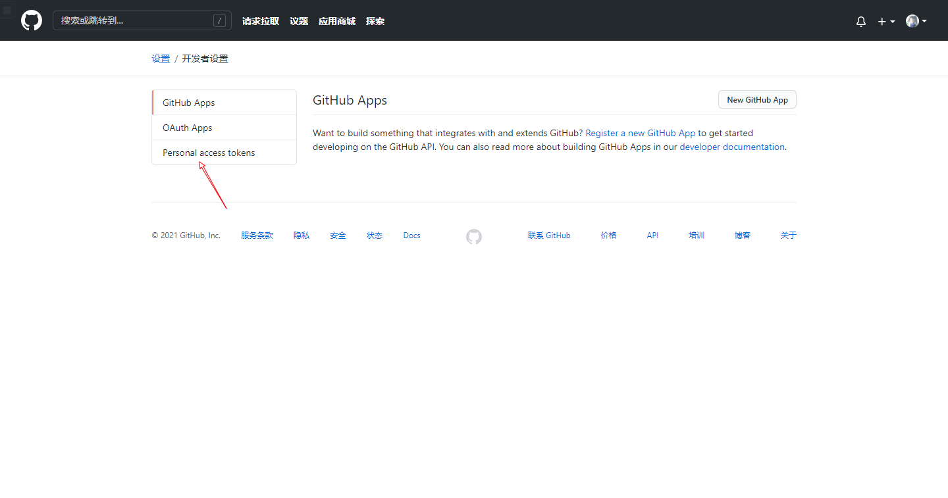This screenshot has height=498, width=948.
Task: Open 培训 footer link
Action: (x=697, y=236)
